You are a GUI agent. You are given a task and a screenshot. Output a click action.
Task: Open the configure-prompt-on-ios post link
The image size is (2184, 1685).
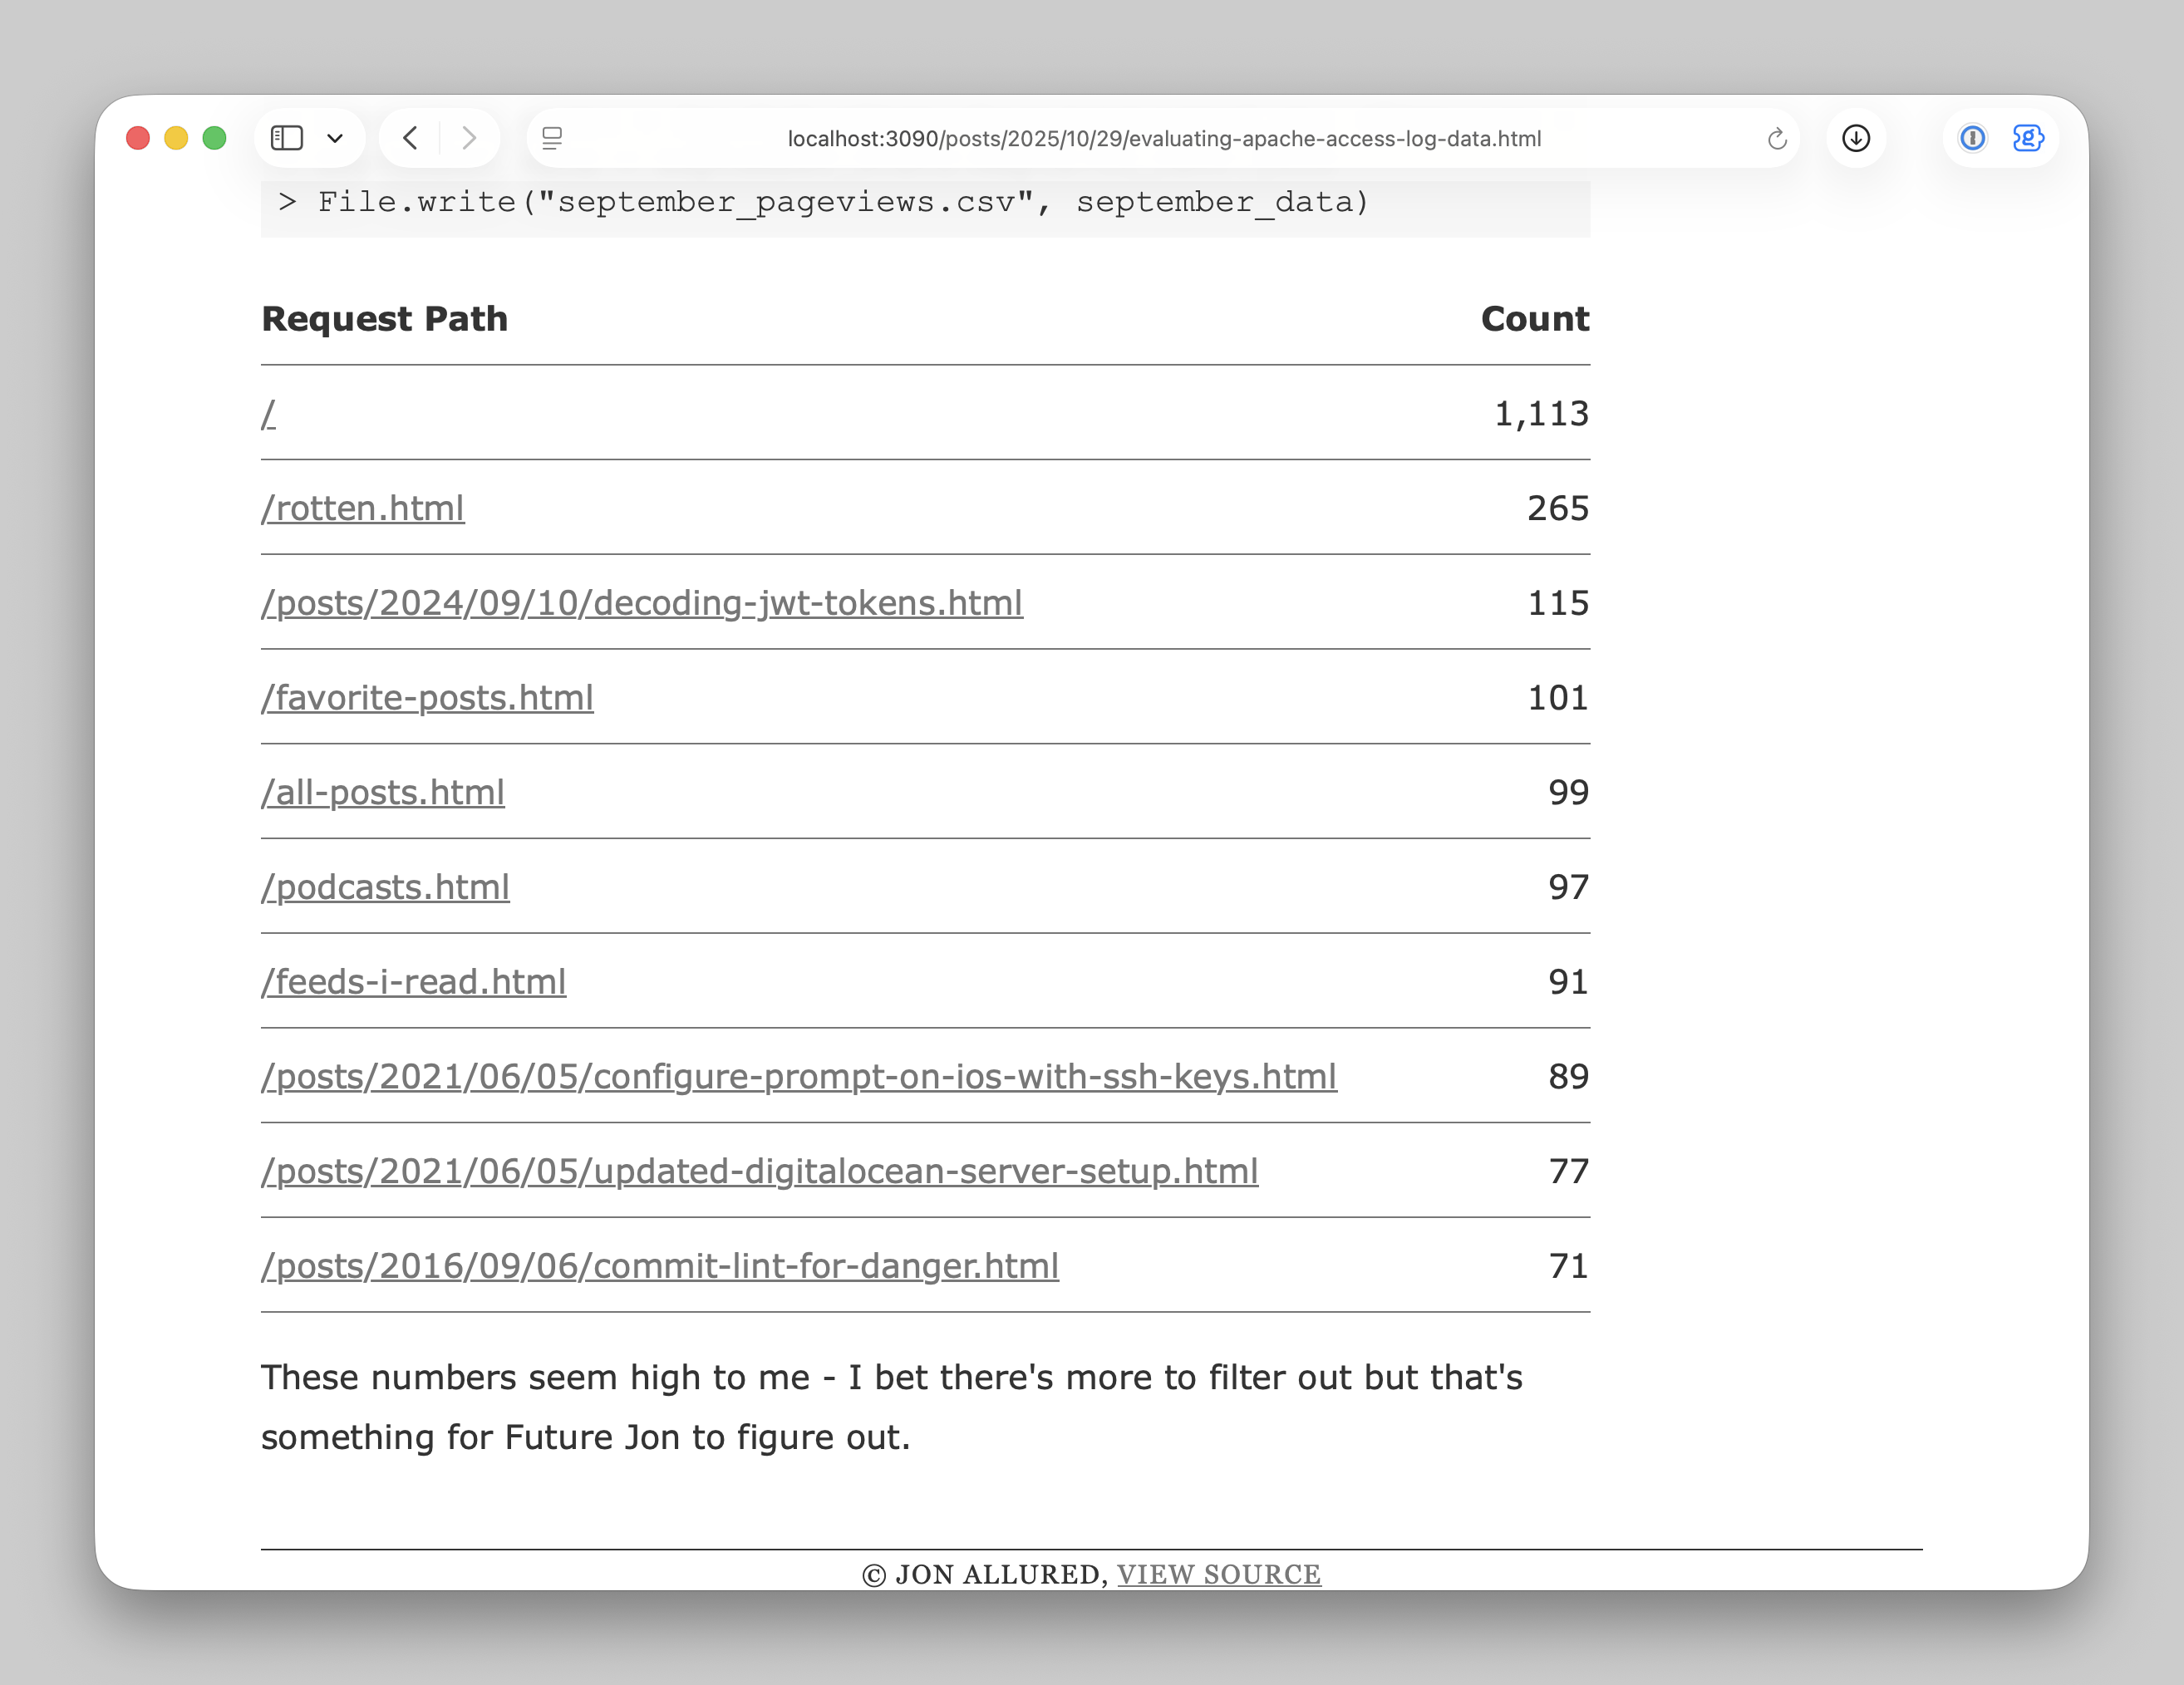click(799, 1077)
